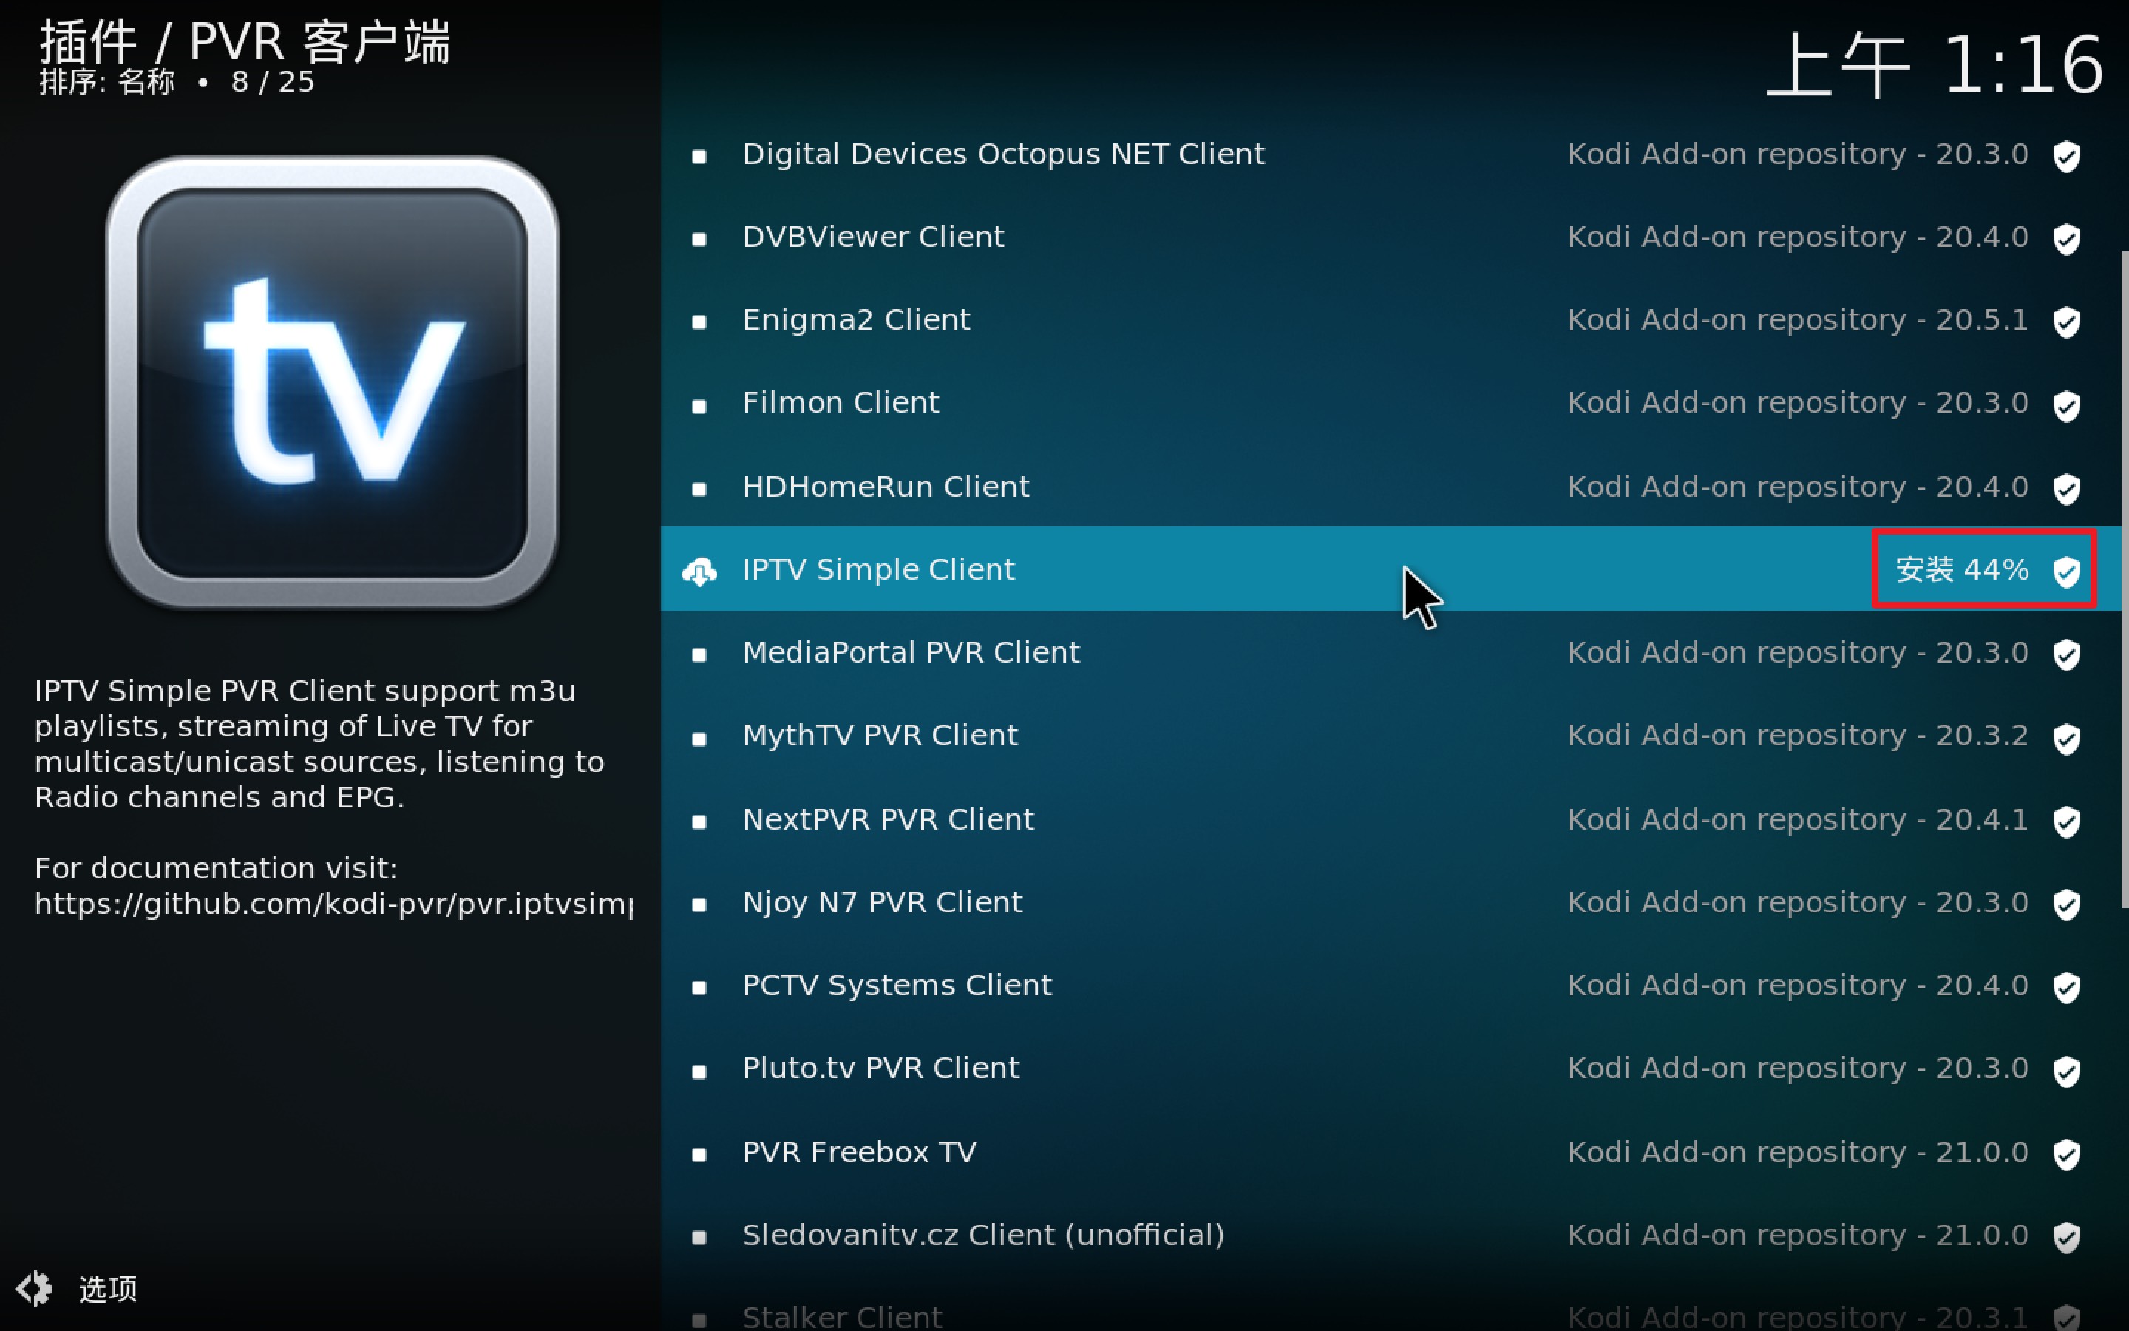Open the 选项 options menu
Screen dimensions: 2129x1331
click(x=107, y=1289)
